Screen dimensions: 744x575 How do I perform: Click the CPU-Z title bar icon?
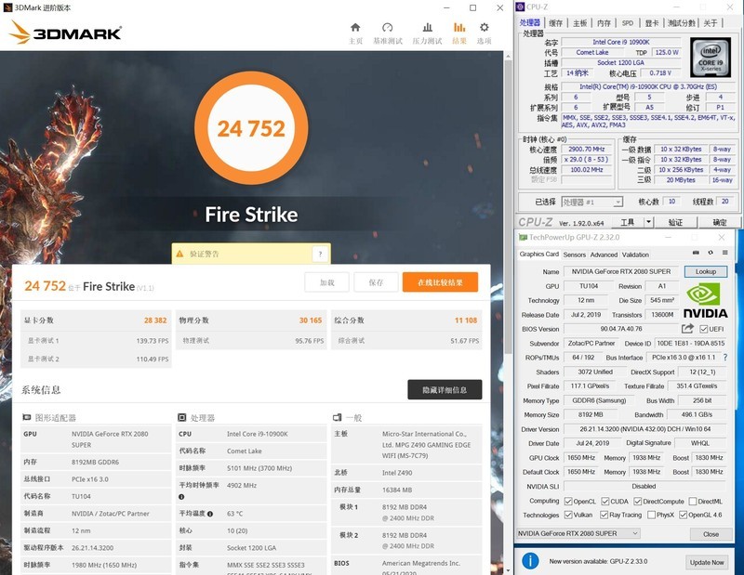[521, 7]
